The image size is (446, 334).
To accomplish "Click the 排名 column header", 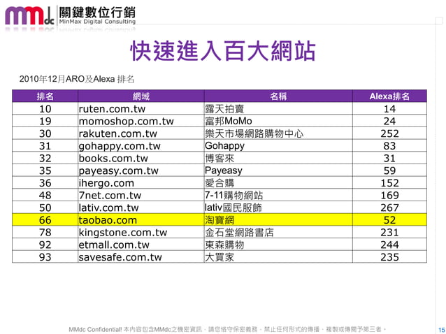I will (x=45, y=96).
